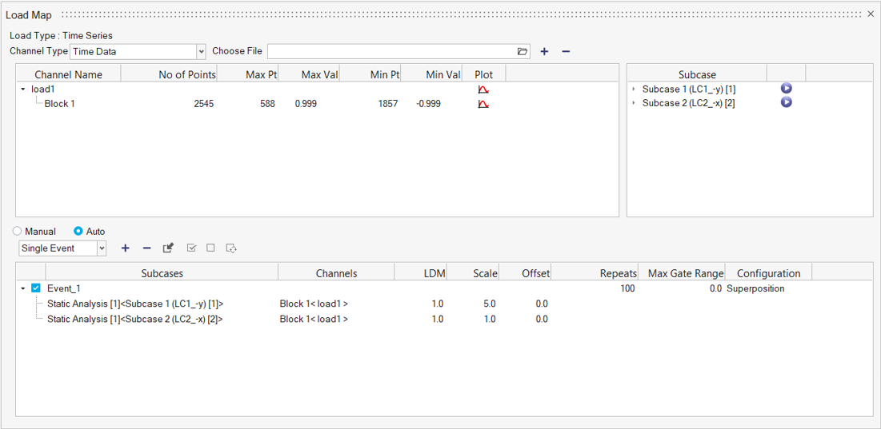The height and width of the screenshot is (429, 881).
Task: Add a channel file with the plus icon
Action: point(544,52)
